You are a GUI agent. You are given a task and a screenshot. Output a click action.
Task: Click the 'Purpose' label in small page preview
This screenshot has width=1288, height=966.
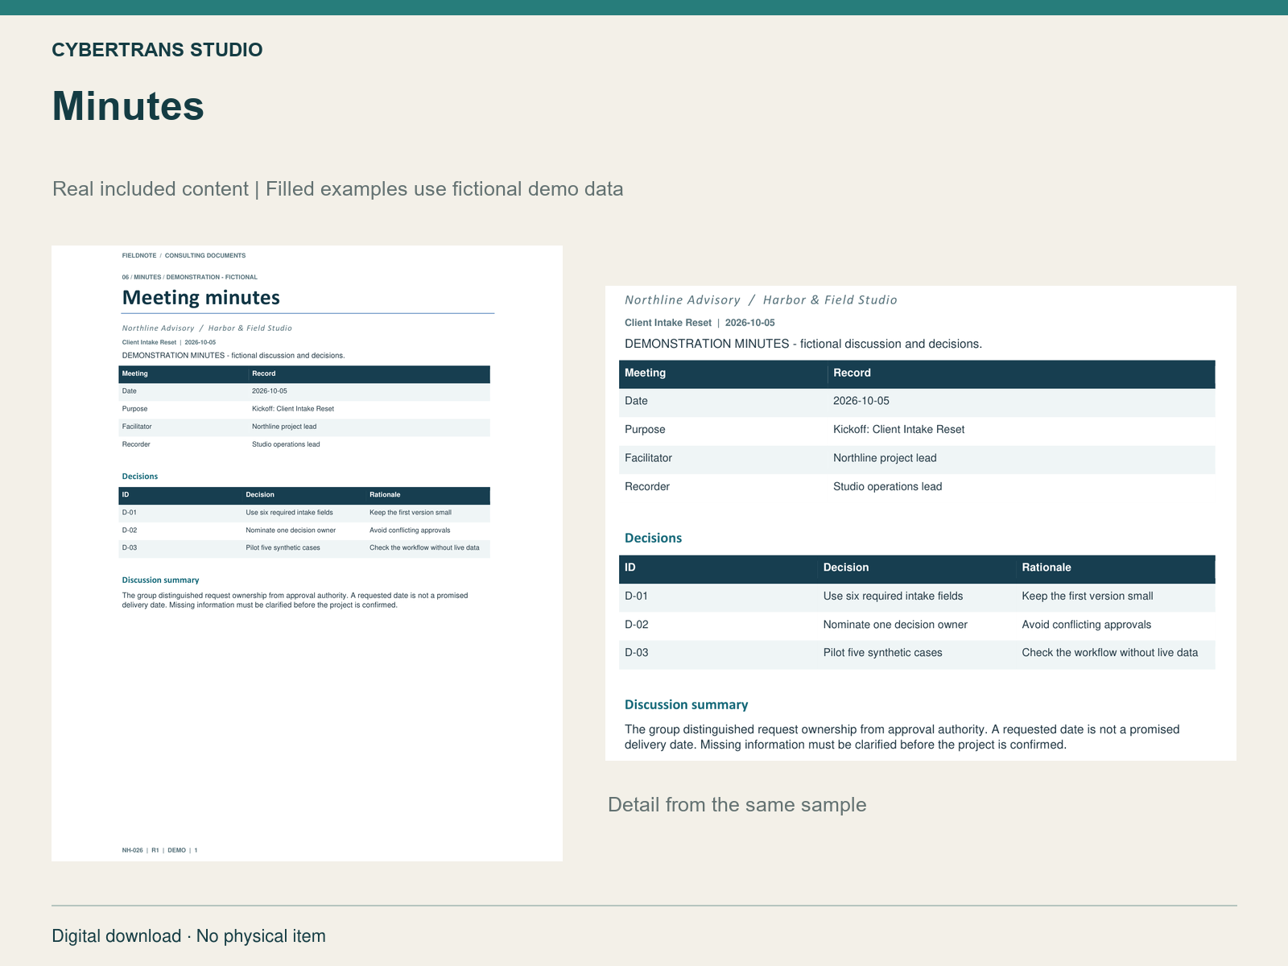134,409
